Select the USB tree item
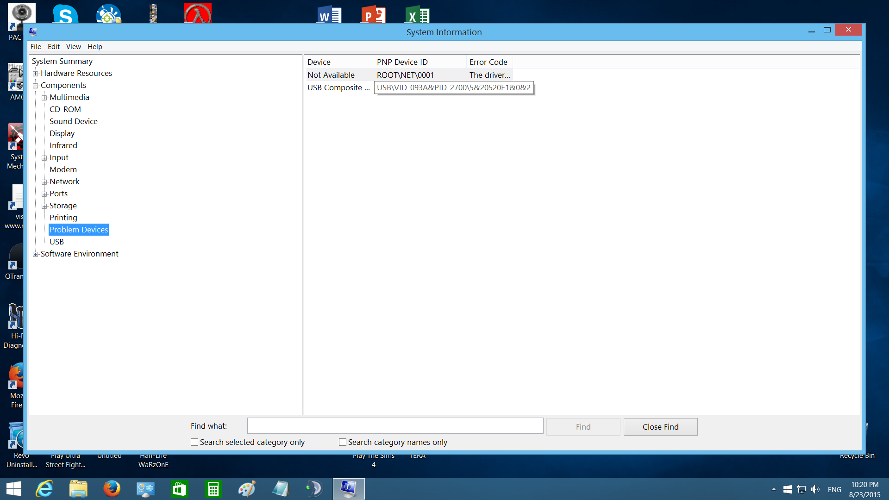This screenshot has width=889, height=500. pyautogui.click(x=56, y=242)
